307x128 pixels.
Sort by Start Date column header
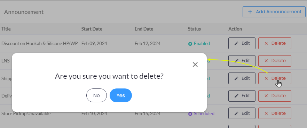point(92,29)
